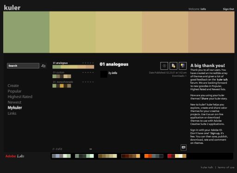Click the Sign Out link
237x173 pixels.
(x=228, y=9)
